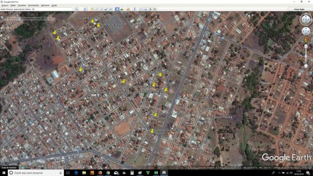The width and height of the screenshot is (313, 176).
Task: Open Microsoft Edge from taskbar
Action: pos(76,173)
